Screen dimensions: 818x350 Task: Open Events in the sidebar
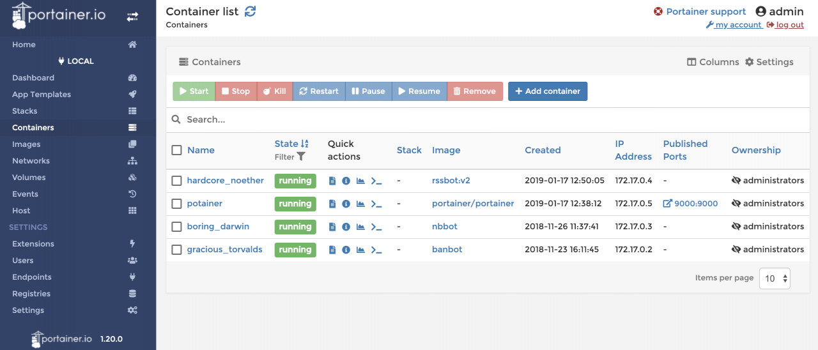pyautogui.click(x=78, y=194)
